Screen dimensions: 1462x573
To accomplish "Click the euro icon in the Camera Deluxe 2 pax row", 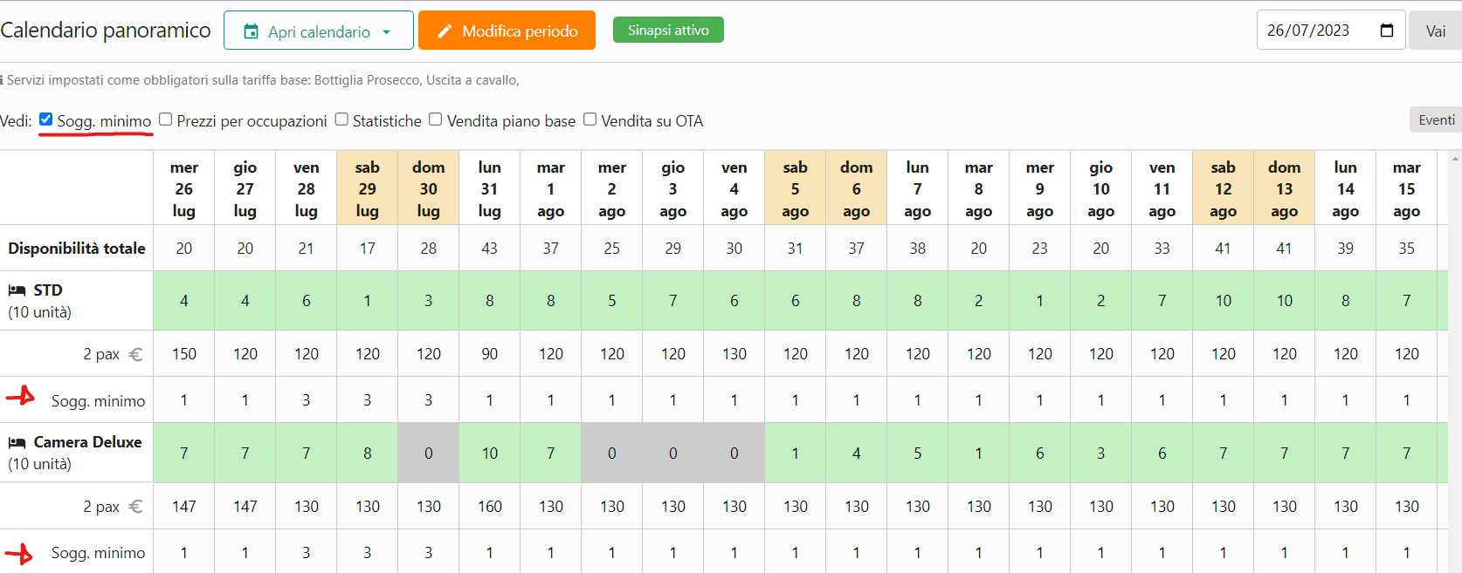I will [x=135, y=507].
